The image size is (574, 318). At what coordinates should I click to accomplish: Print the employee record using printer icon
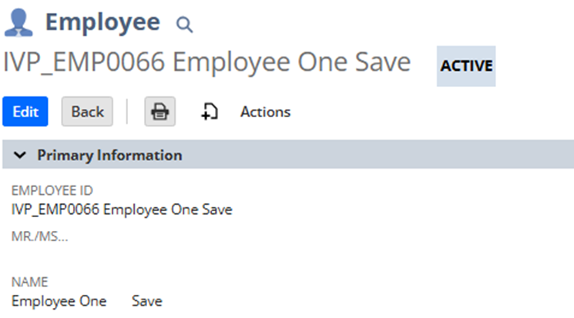[x=160, y=112]
